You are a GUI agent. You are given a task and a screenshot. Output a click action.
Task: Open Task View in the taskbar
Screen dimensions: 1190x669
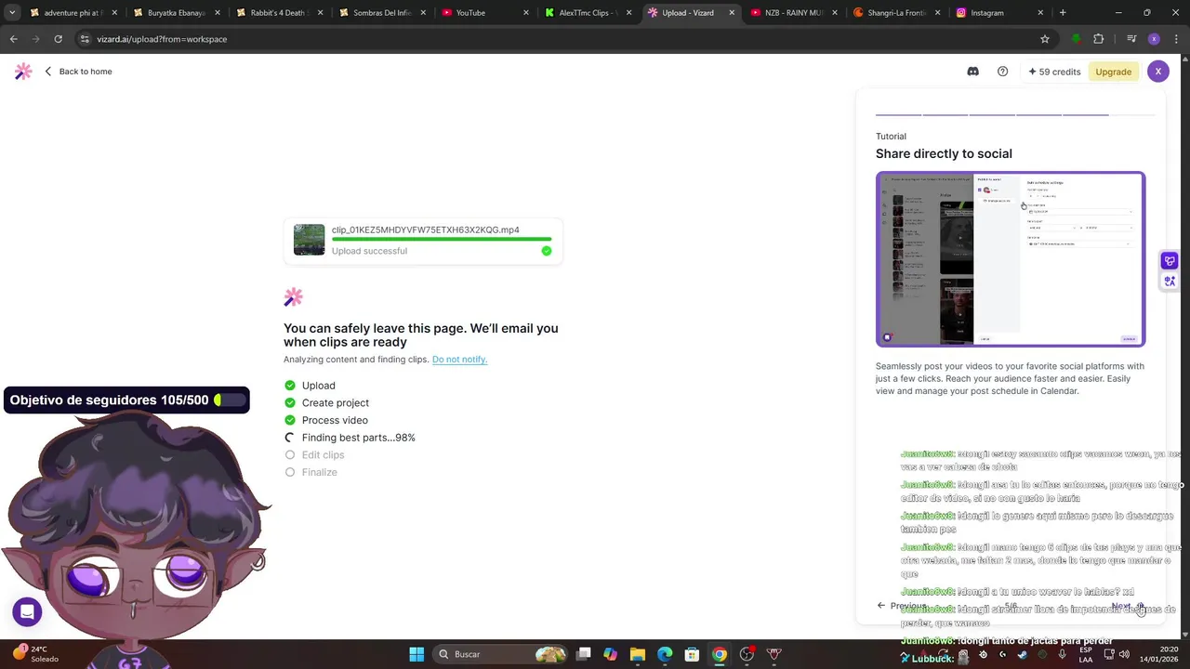coord(584,654)
